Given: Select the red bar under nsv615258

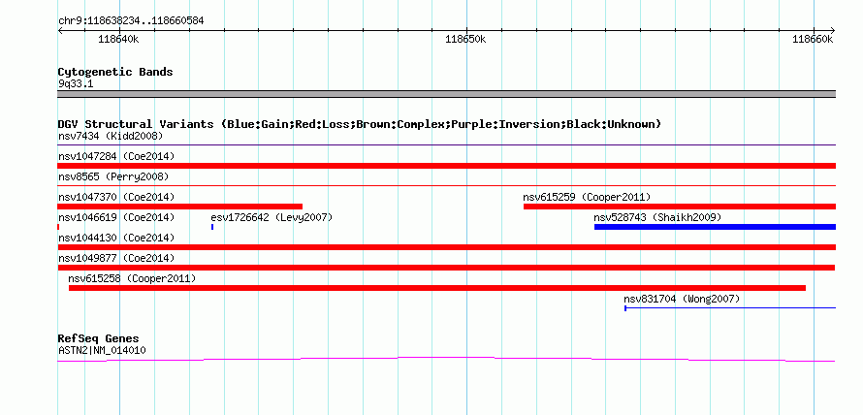Looking at the screenshot, I should click(x=437, y=288).
